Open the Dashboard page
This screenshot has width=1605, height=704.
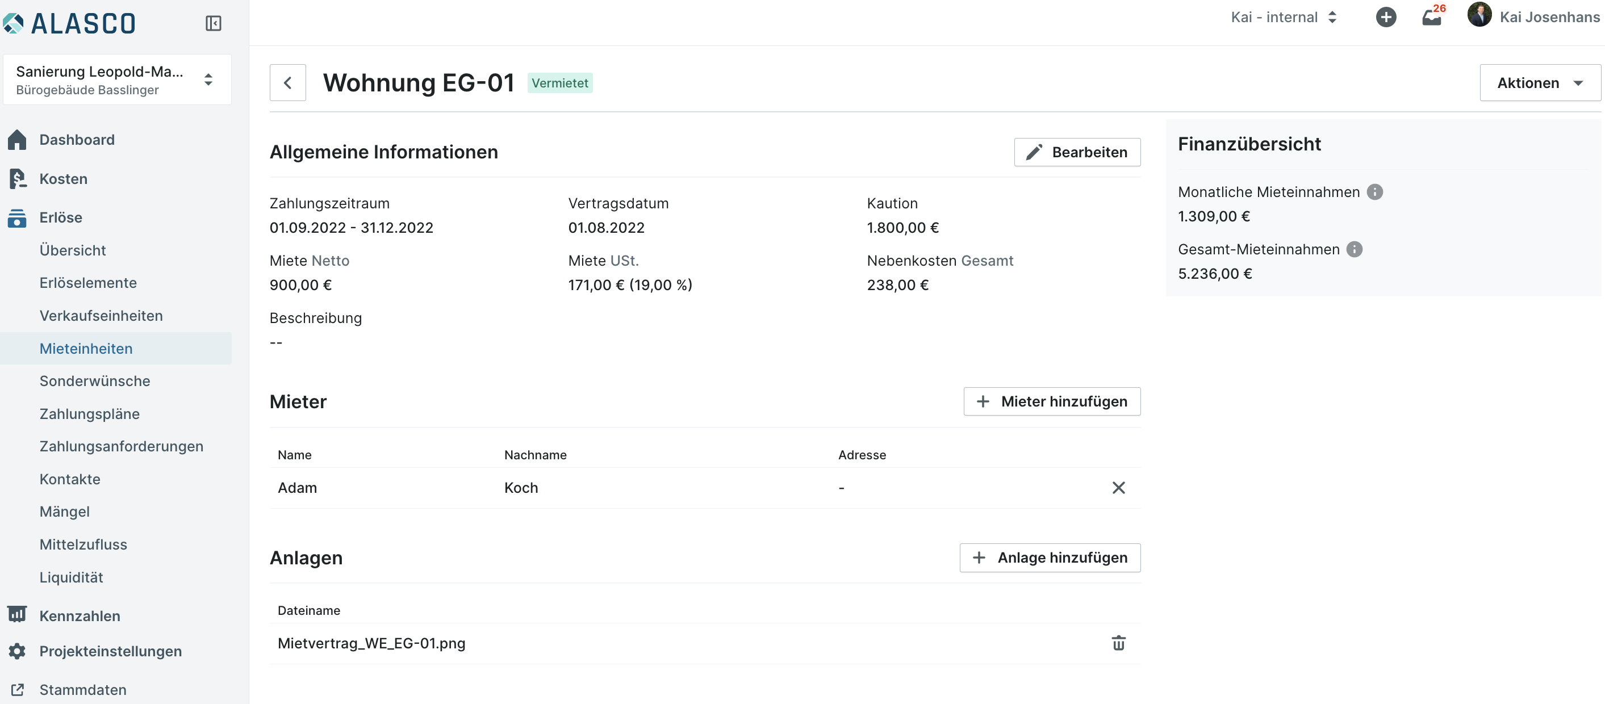point(77,140)
